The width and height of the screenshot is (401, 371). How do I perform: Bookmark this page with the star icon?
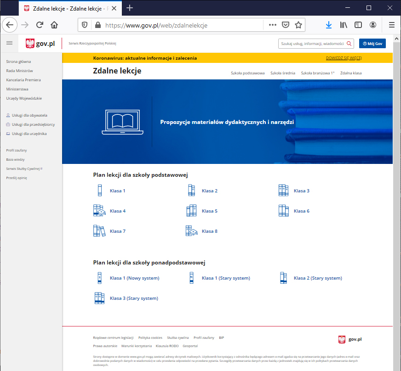pos(298,25)
